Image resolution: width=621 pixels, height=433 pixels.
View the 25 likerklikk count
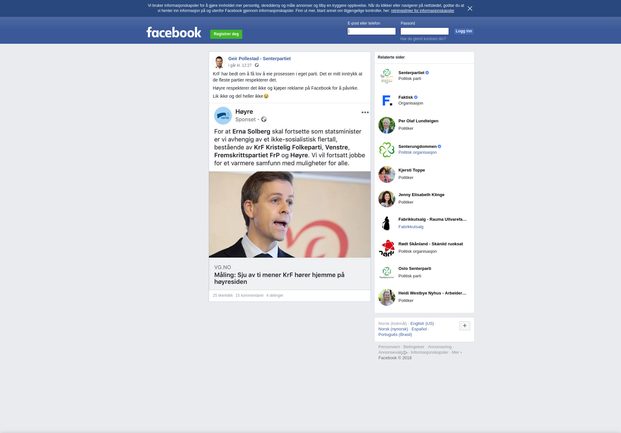(223, 295)
